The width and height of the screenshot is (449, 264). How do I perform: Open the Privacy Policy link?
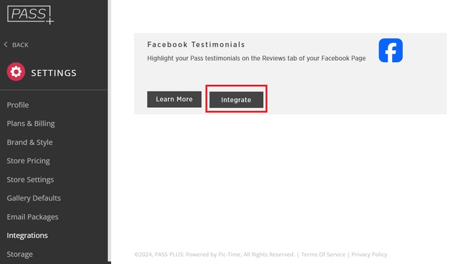tap(369, 255)
